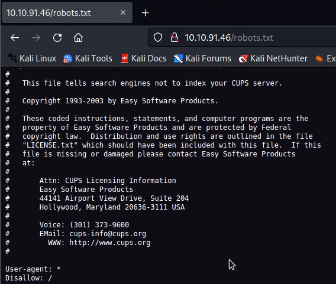
Task: Click 'Hollywood, Maryland 20636-3111 USA'
Action: (112, 207)
